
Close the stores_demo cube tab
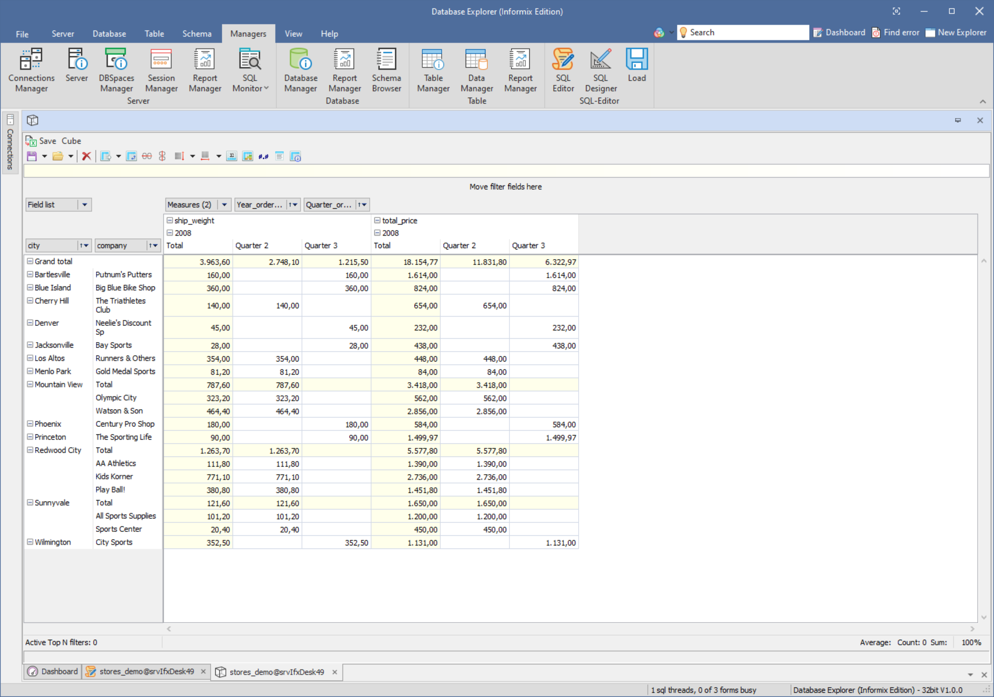pos(335,672)
